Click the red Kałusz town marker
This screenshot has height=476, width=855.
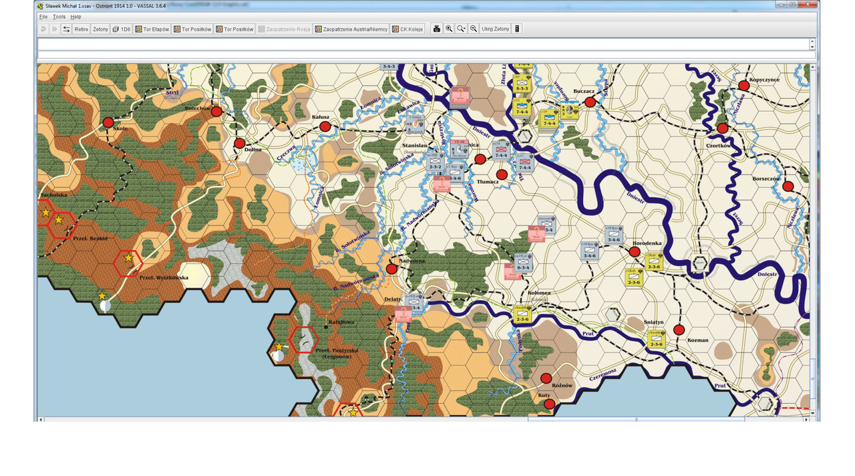coord(325,126)
